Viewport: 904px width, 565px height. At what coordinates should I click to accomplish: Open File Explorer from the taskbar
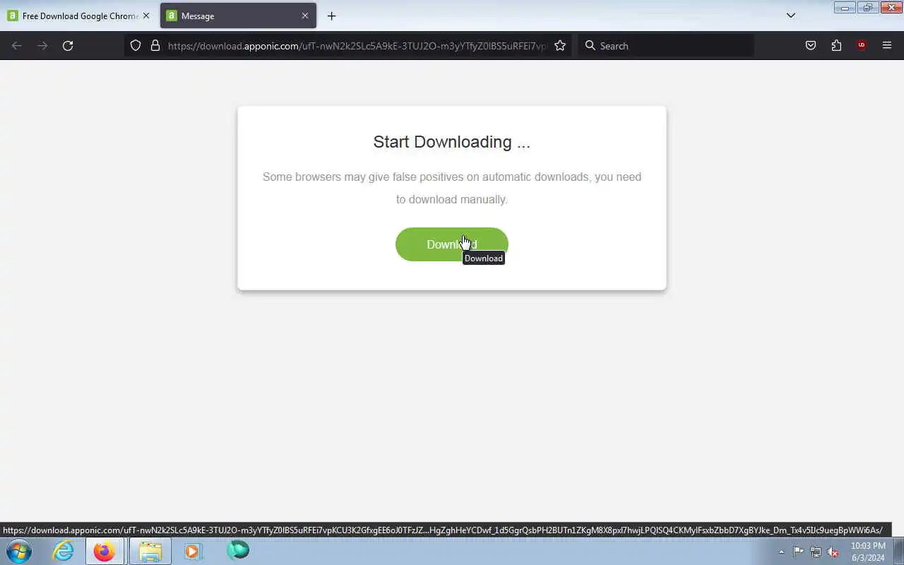150,551
